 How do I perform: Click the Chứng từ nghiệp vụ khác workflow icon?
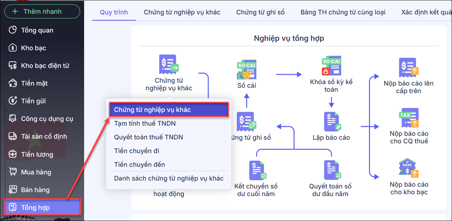click(169, 64)
